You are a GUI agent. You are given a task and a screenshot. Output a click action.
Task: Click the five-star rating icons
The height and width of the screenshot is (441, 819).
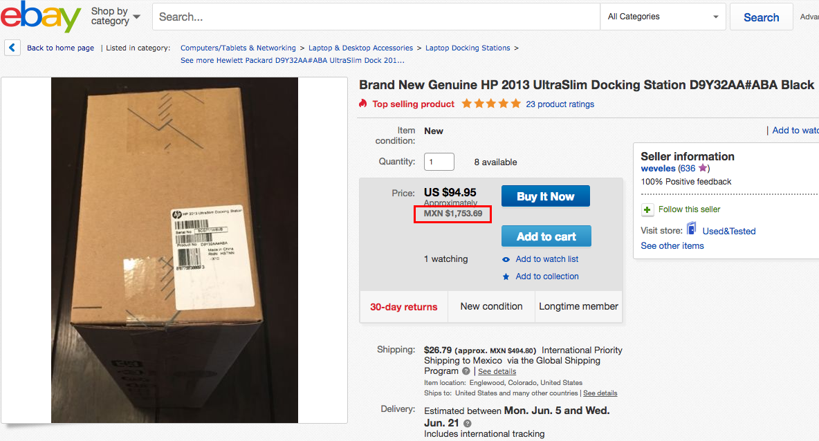(491, 103)
